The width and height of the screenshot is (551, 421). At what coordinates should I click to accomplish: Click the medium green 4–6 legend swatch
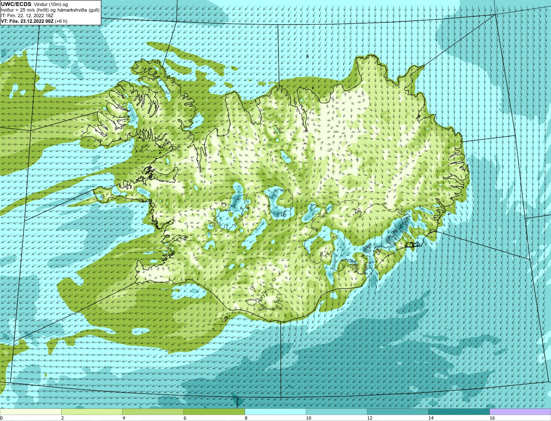click(153, 412)
